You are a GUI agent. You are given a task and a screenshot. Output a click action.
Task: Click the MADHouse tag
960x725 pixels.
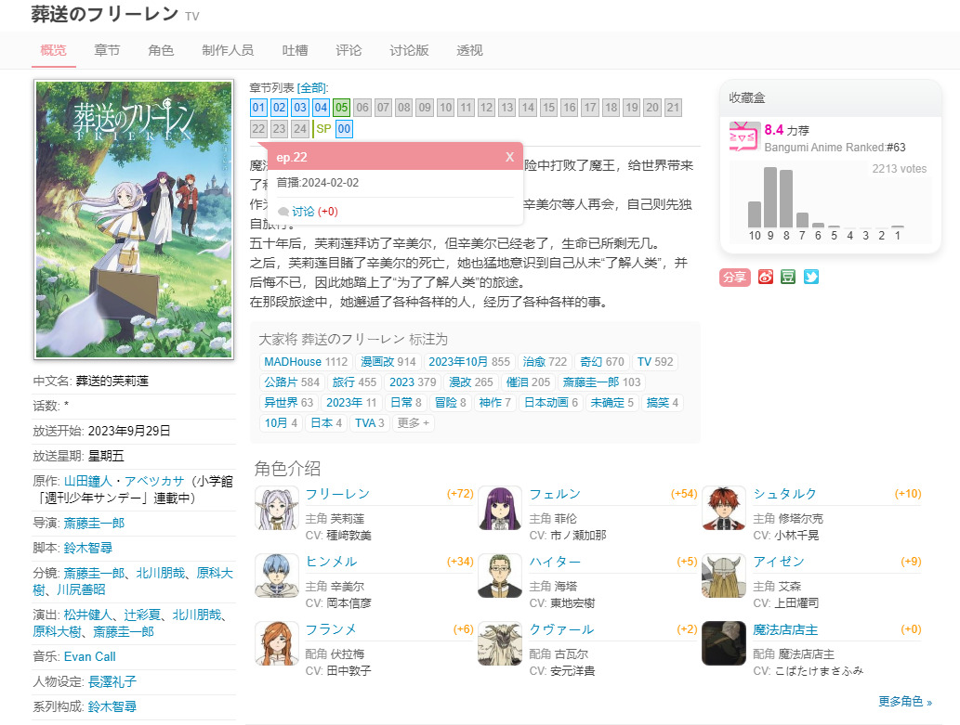306,362
